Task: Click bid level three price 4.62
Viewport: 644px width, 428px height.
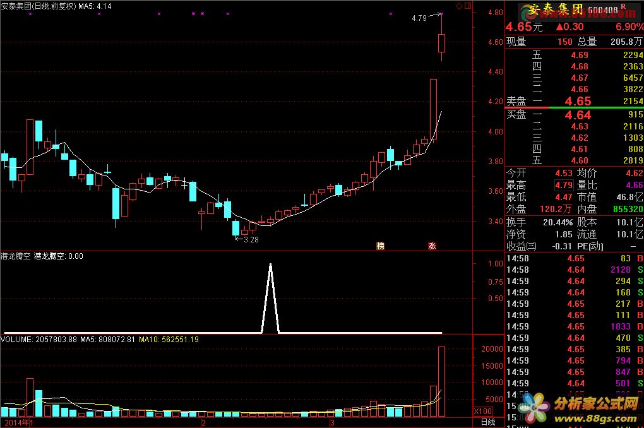Action: coord(580,138)
